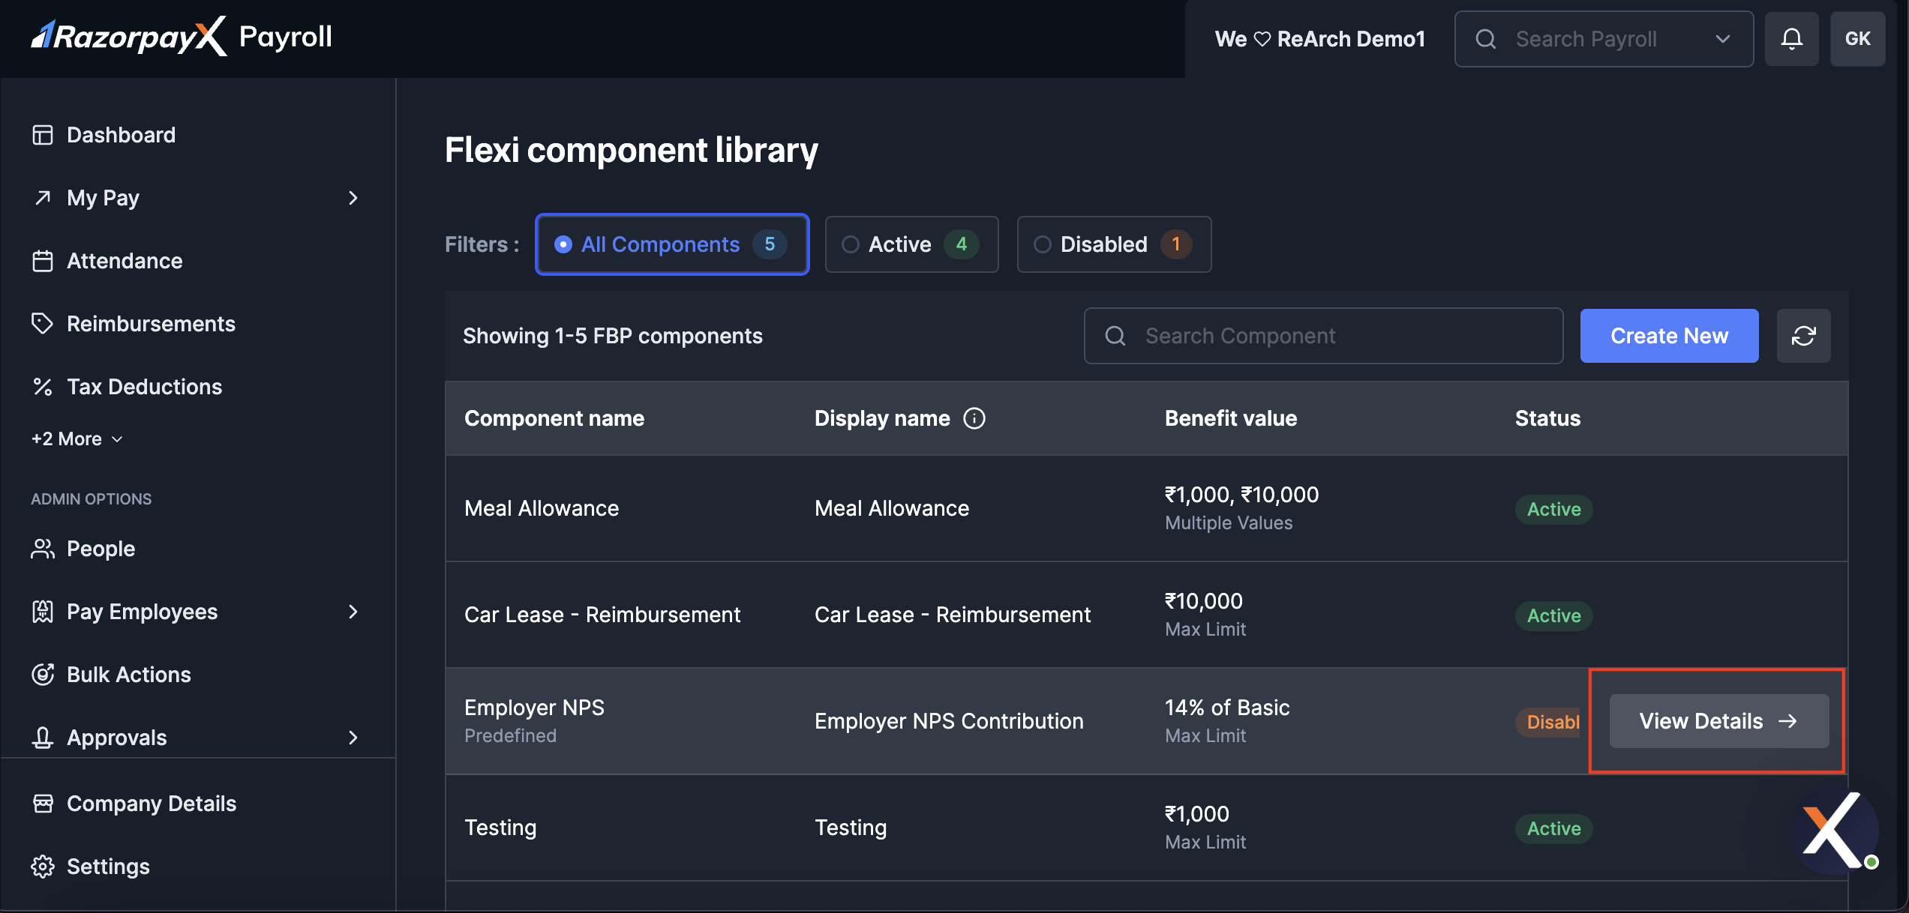Select the Active filter
1909x913 pixels.
coord(911,244)
